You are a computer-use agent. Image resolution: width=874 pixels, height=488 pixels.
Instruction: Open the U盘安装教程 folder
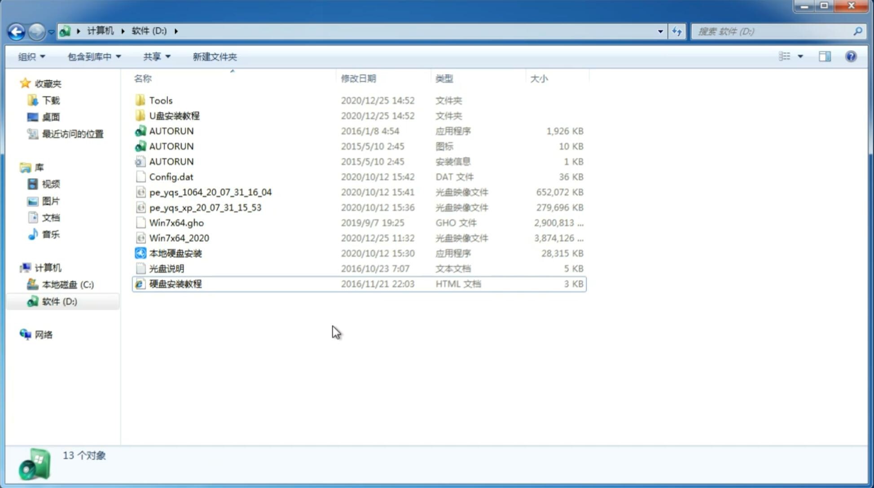point(175,116)
